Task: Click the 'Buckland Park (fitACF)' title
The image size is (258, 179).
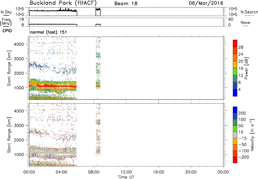Action: click(63, 3)
